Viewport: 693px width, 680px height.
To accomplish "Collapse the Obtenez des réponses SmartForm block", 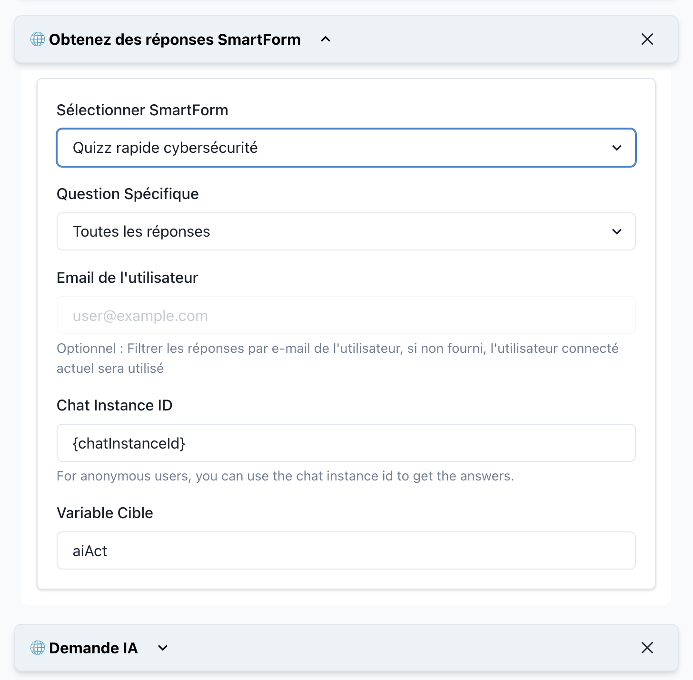I will coord(326,40).
